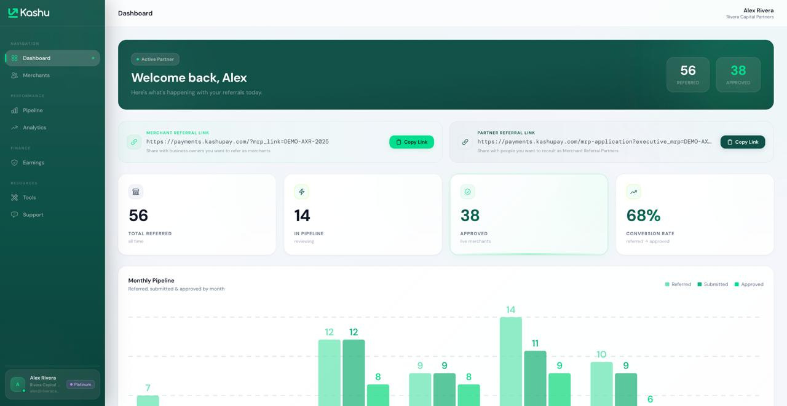787x406 pixels.
Task: Copy the partner referral link
Action: click(x=743, y=142)
